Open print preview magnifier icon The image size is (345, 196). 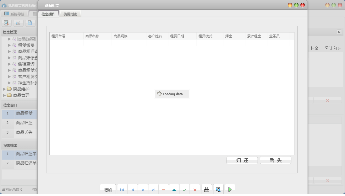pos(218,189)
